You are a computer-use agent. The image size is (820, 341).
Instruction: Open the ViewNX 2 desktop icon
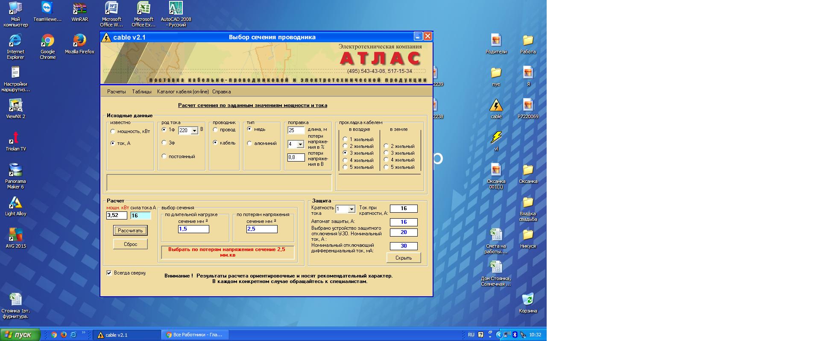click(15, 109)
